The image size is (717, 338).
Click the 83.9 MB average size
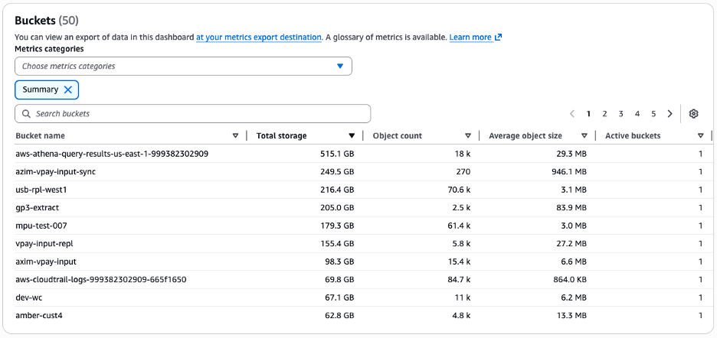click(x=570, y=208)
